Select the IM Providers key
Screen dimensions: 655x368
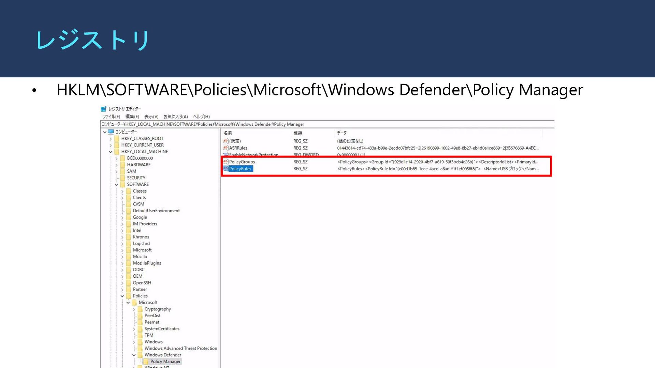click(x=145, y=224)
